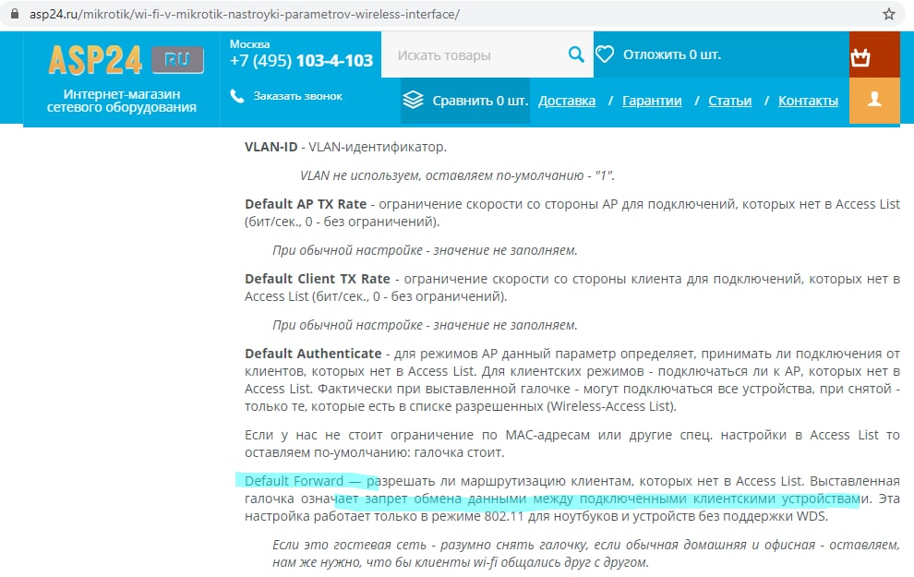Screen dimensions: 914x577
Task: Select city 'Москва'
Action: [x=249, y=44]
